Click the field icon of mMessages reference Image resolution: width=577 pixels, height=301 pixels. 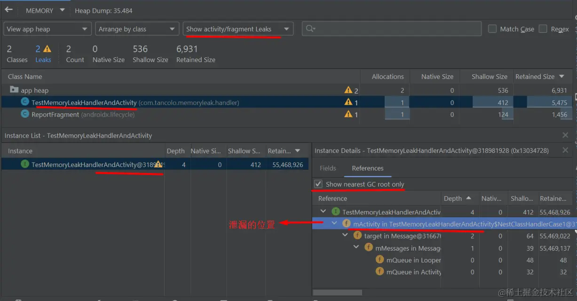pos(369,248)
